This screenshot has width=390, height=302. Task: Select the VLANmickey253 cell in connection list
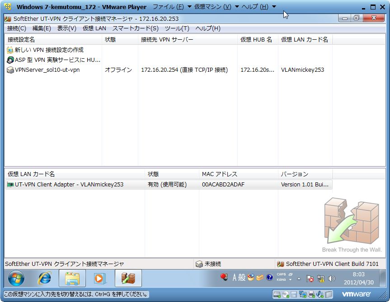pos(302,70)
